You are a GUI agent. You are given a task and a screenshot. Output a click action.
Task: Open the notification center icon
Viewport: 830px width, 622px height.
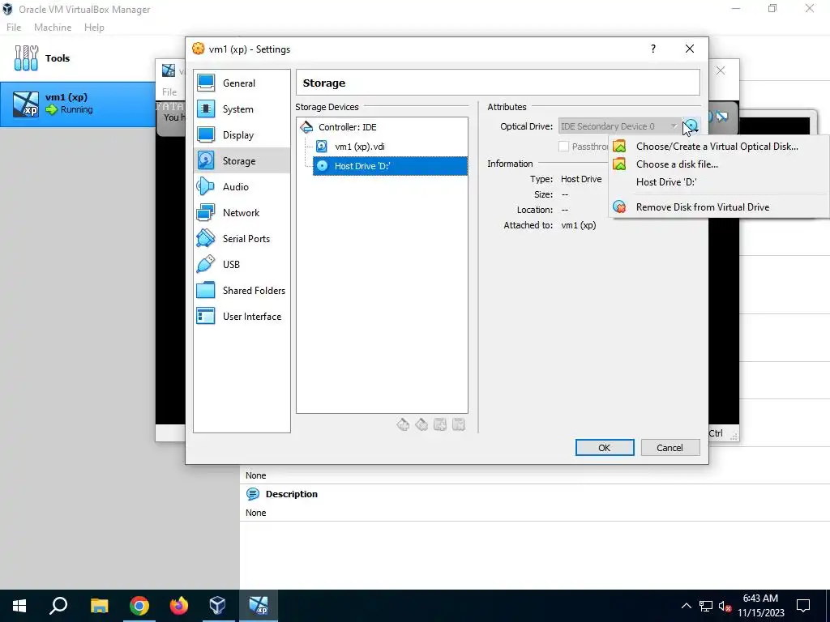pos(803,606)
